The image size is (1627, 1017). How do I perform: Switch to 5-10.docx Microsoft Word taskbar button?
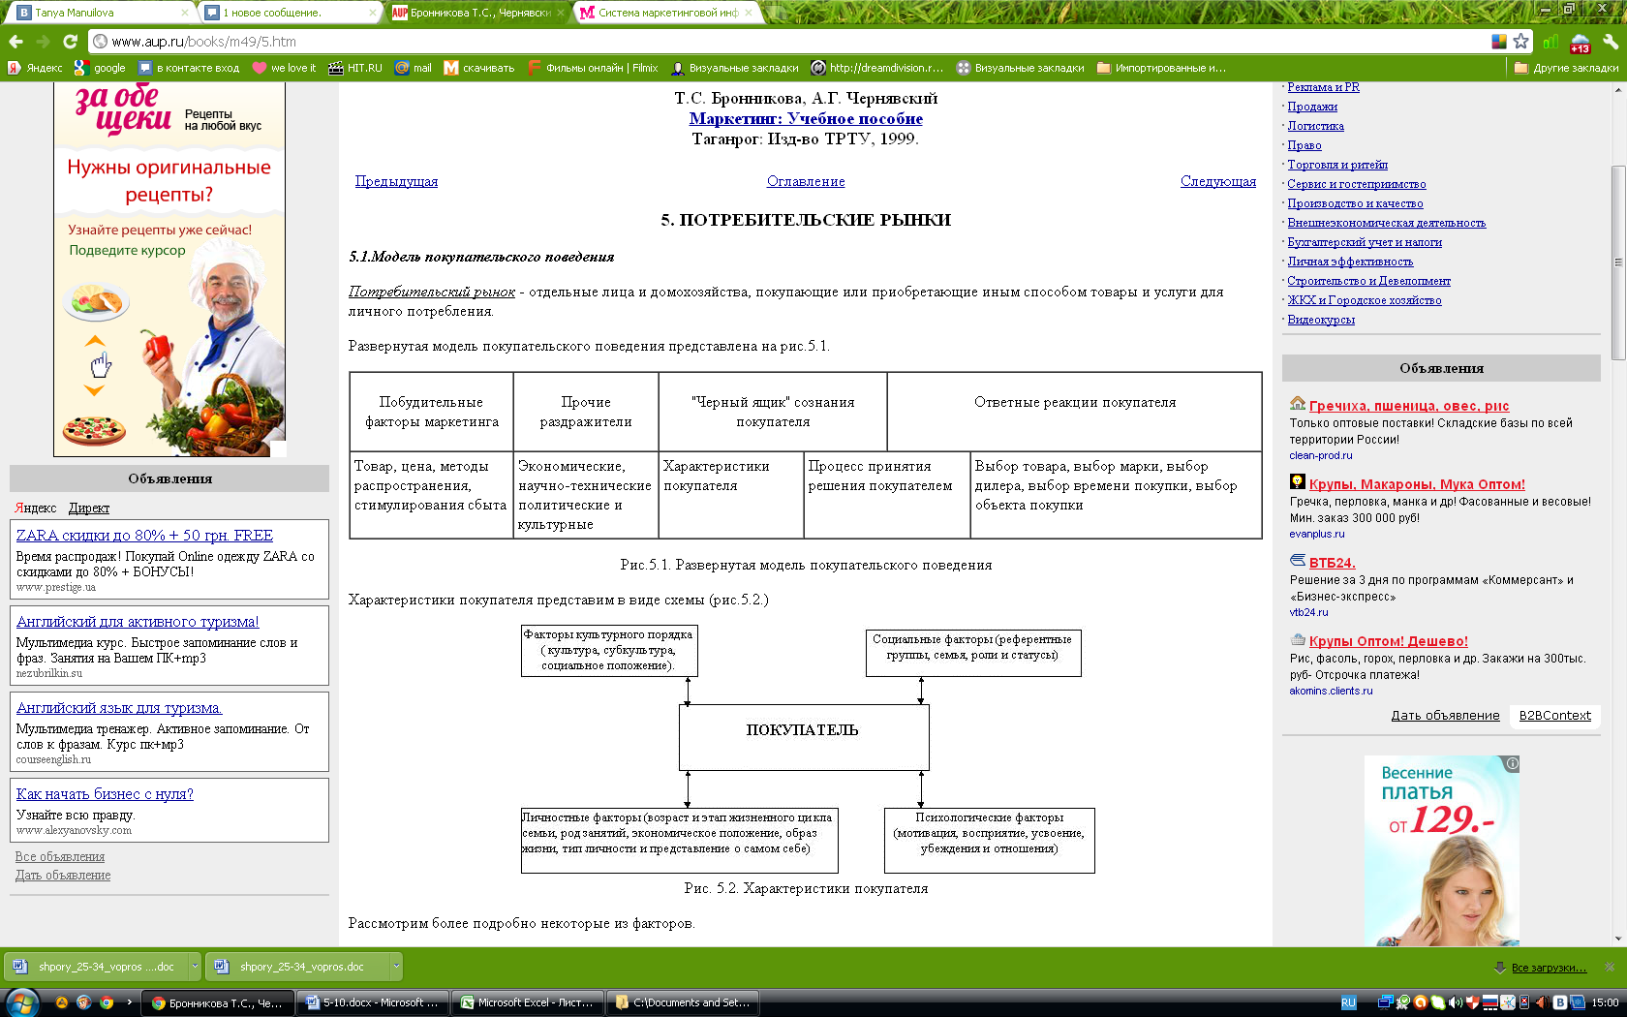coord(373,1002)
